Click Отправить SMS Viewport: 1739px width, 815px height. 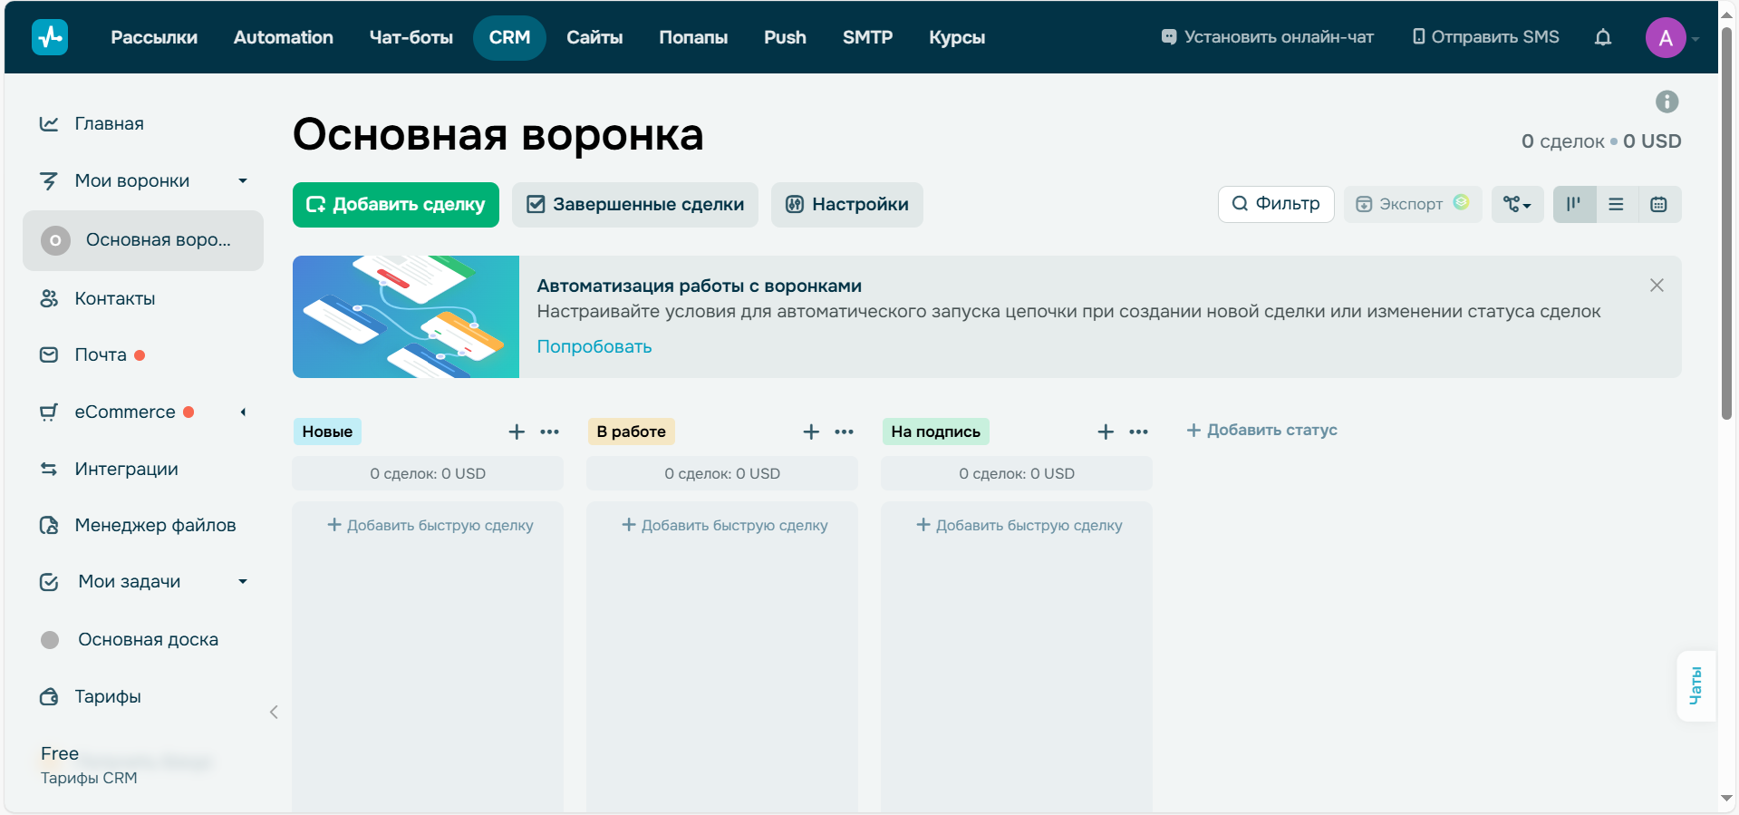click(x=1486, y=37)
